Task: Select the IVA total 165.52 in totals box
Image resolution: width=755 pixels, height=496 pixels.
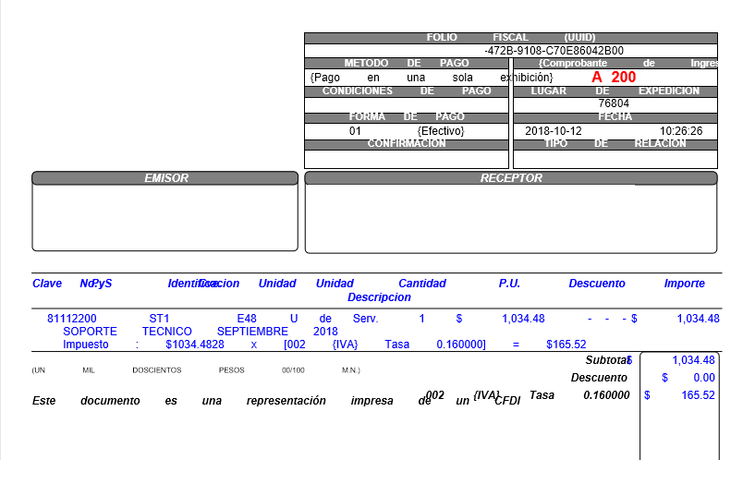Action: [x=698, y=395]
